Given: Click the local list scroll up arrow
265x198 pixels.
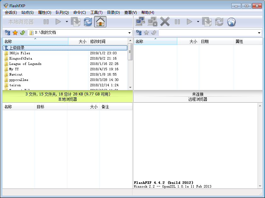Looking at the screenshot, I should [130, 40].
